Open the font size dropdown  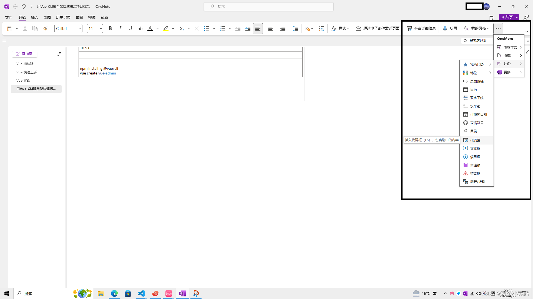point(100,29)
